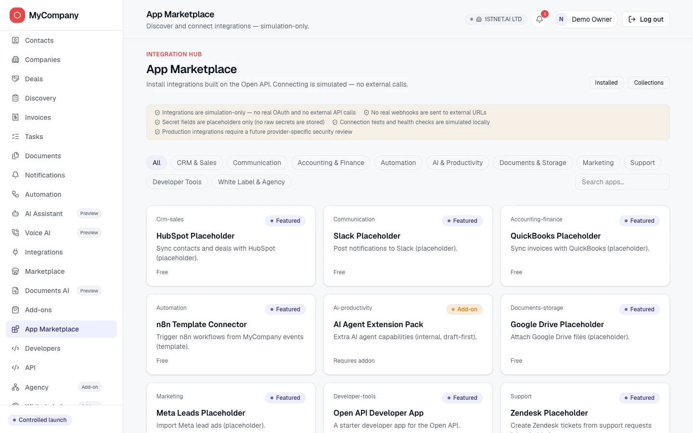Click the Companies sidebar icon

[15, 60]
